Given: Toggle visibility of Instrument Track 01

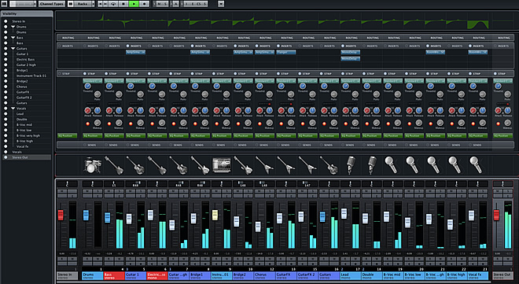Looking at the screenshot, I should point(6,76).
